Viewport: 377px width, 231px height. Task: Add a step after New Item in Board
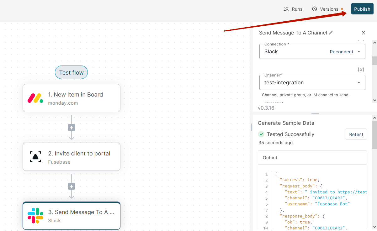click(x=72, y=128)
